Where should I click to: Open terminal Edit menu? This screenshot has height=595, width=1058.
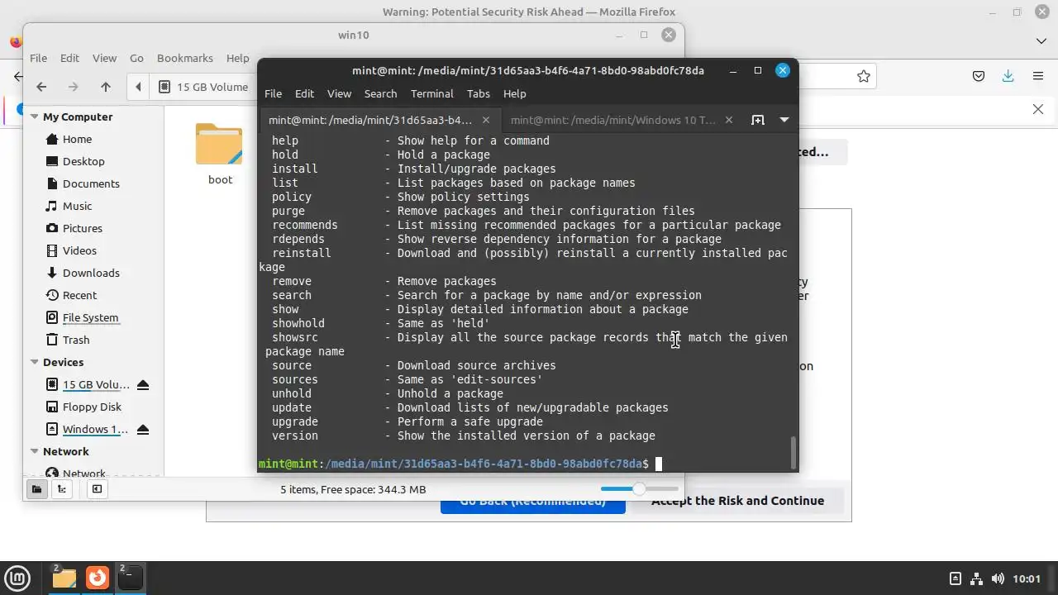pyautogui.click(x=304, y=93)
